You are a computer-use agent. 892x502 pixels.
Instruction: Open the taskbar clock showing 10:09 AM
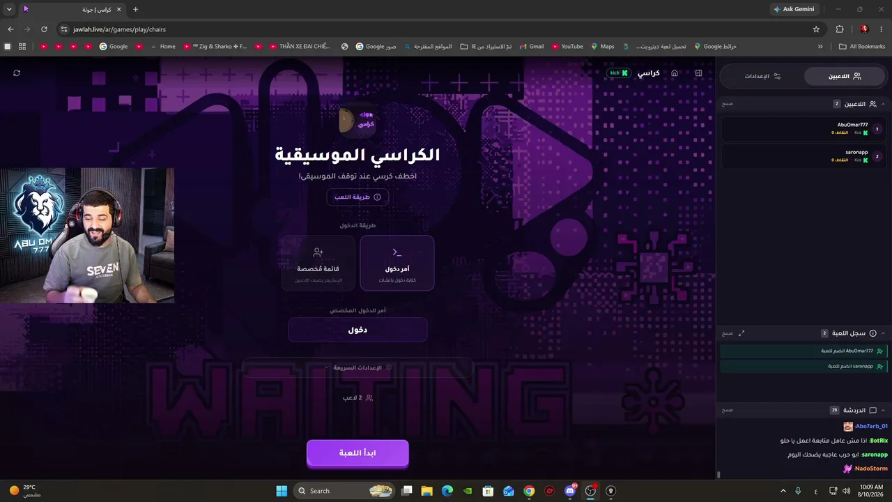coord(871,491)
